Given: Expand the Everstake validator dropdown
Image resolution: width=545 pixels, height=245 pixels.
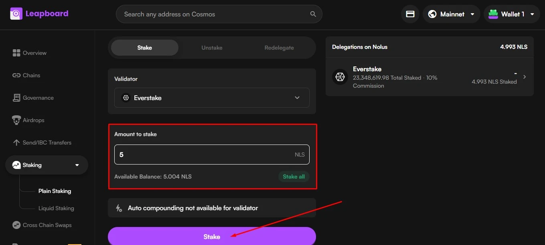Looking at the screenshot, I should tap(212, 98).
